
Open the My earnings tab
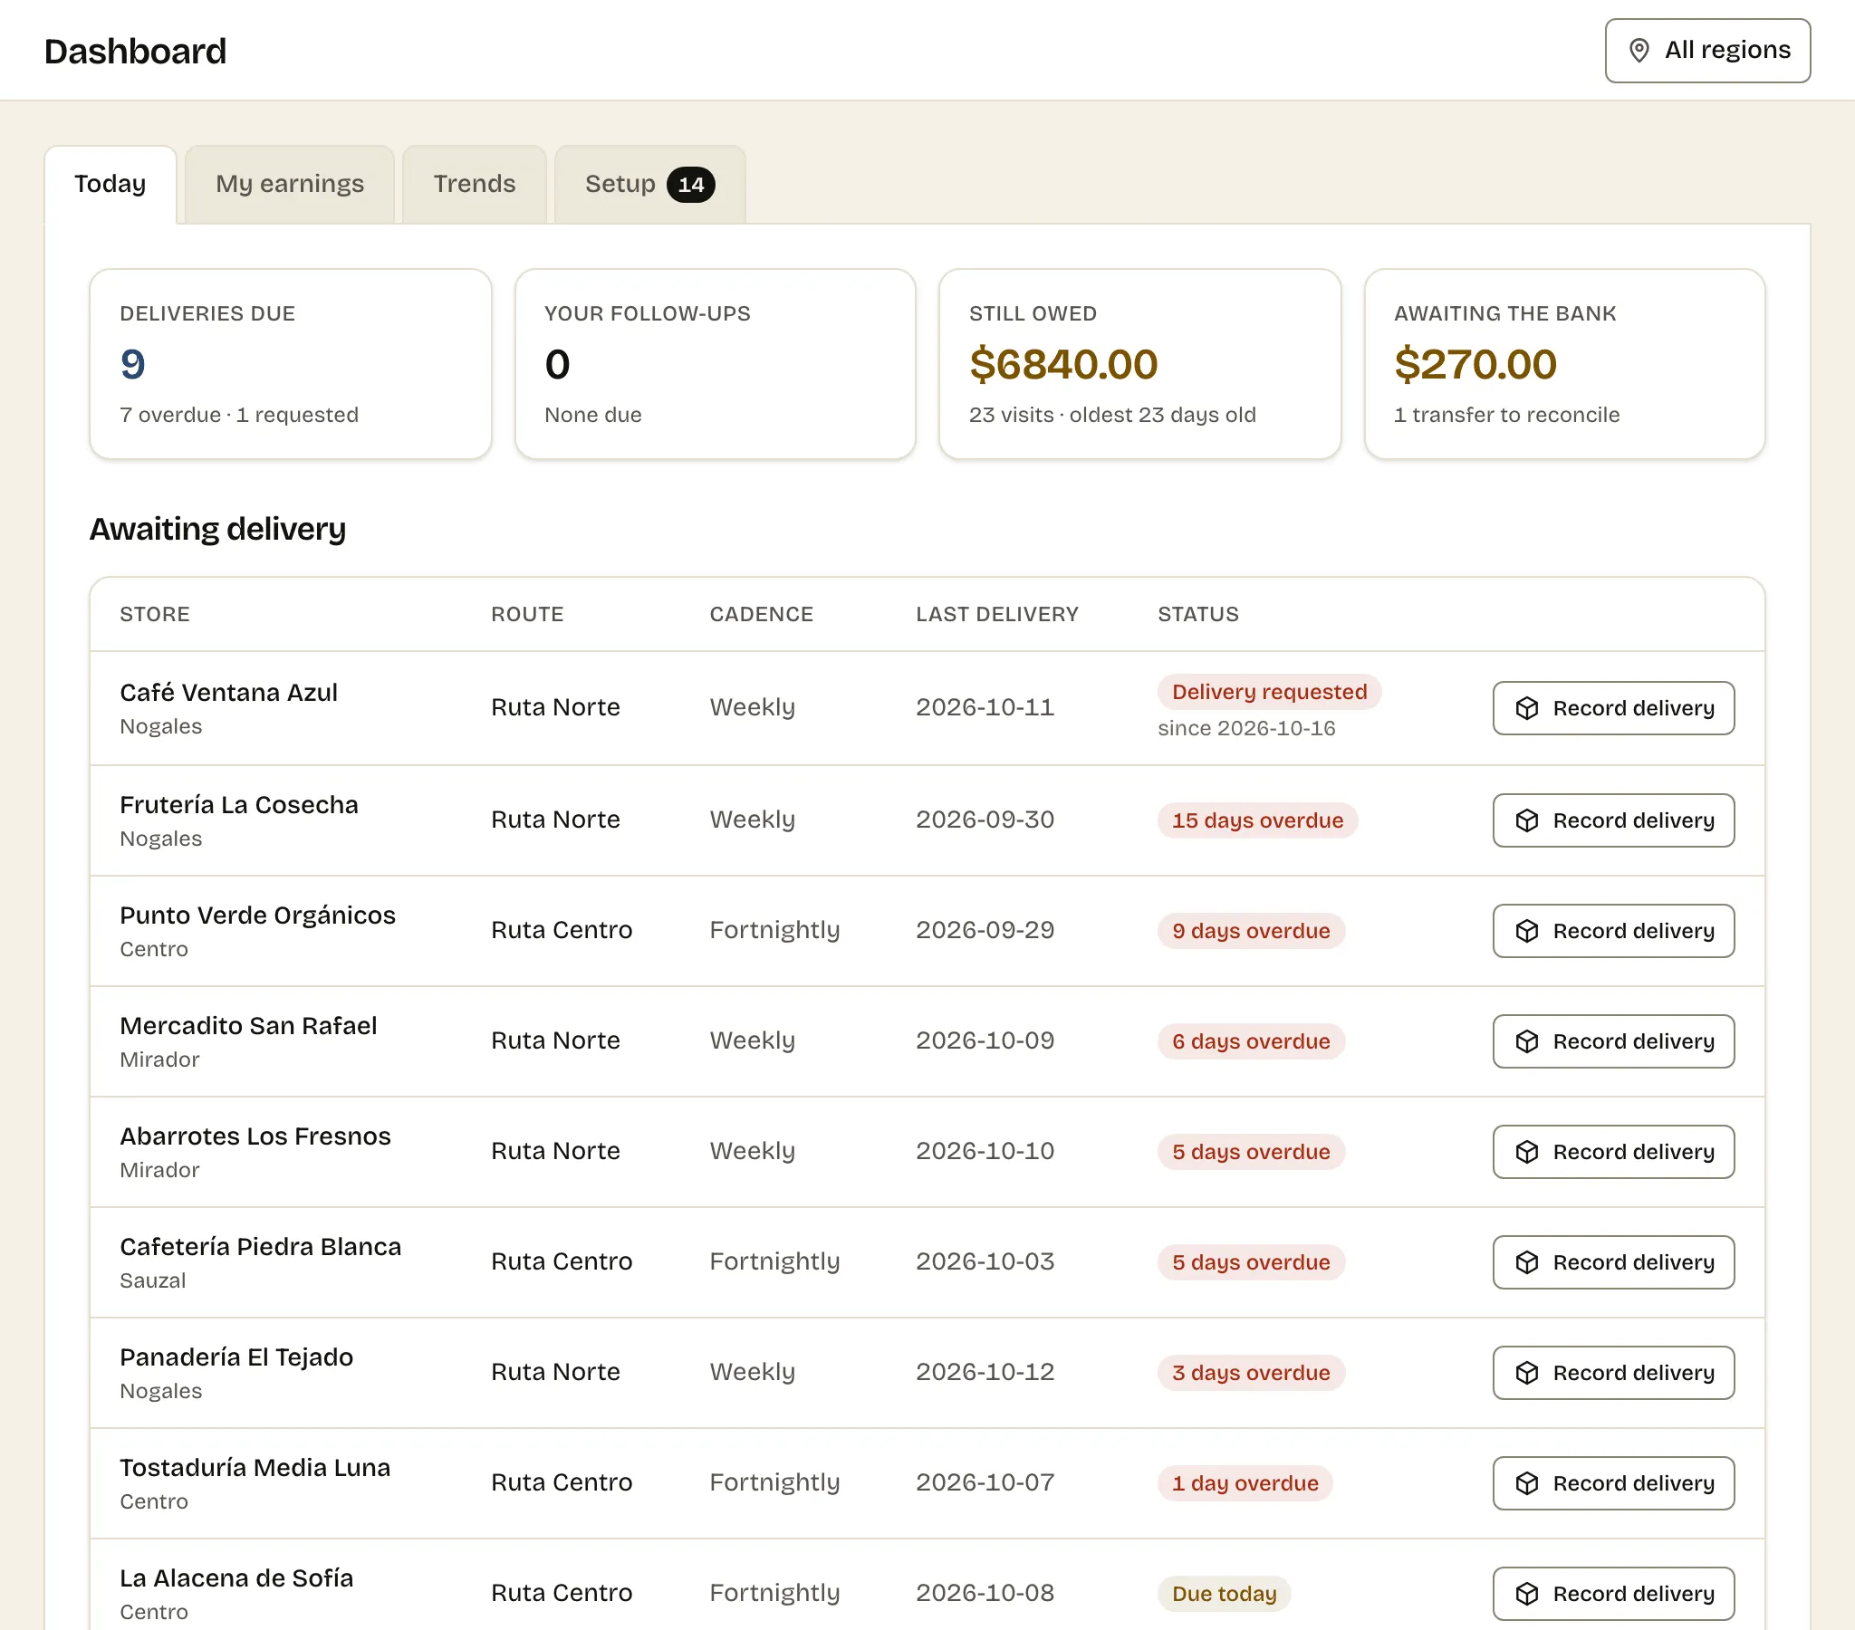(x=290, y=184)
